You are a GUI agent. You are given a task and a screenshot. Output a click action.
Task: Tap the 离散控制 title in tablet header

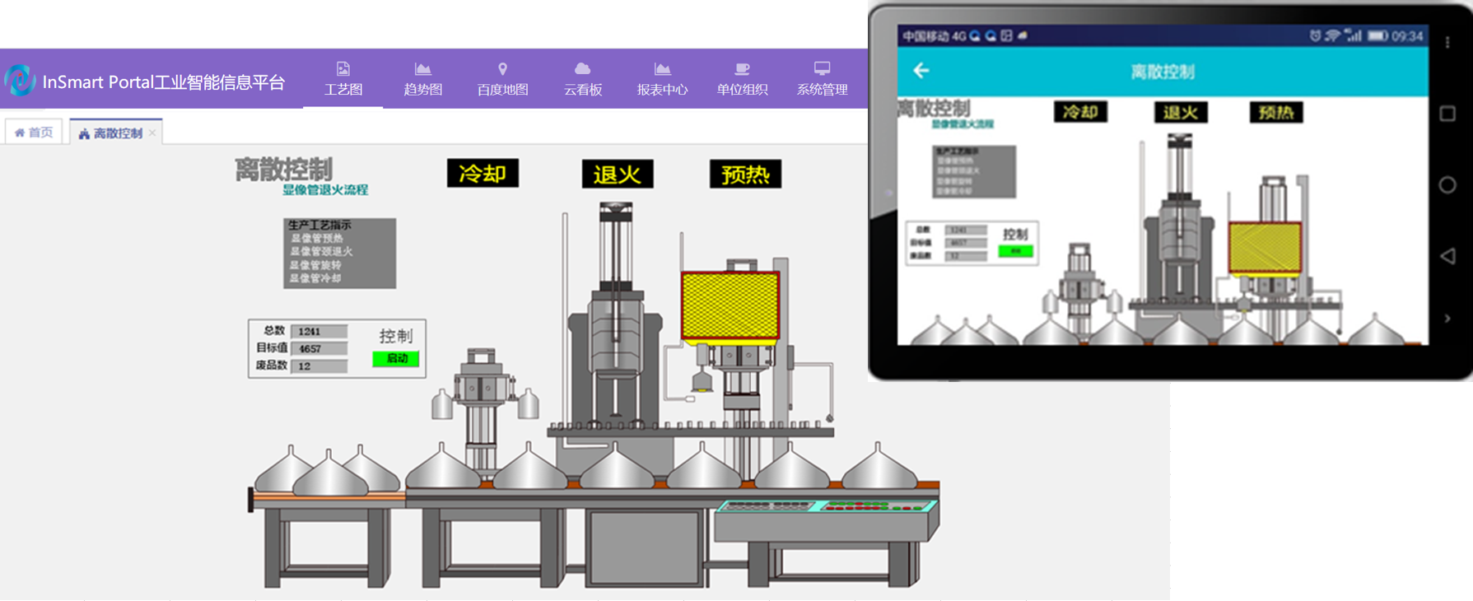1162,72
